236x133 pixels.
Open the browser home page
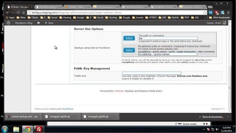coord(24,13)
